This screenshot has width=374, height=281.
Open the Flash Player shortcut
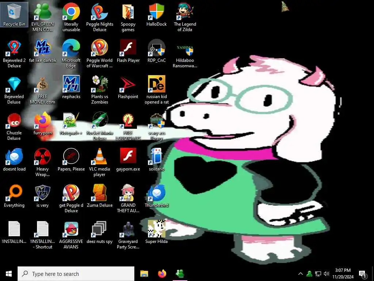128,50
